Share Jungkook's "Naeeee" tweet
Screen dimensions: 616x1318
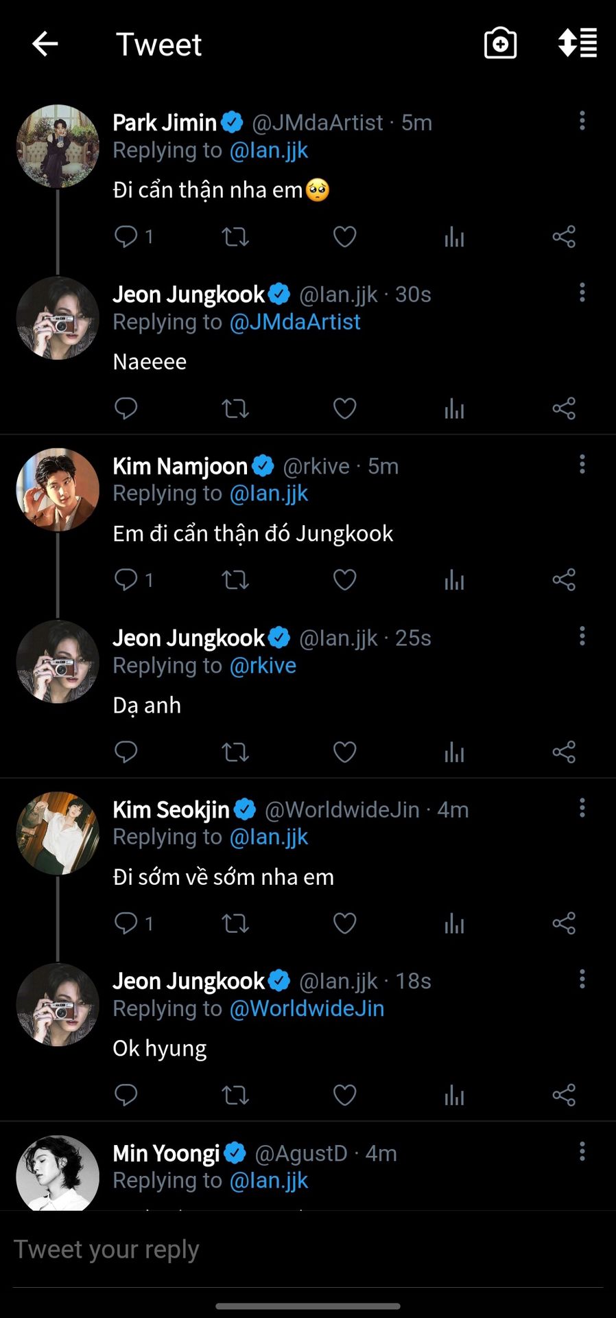[x=564, y=408]
